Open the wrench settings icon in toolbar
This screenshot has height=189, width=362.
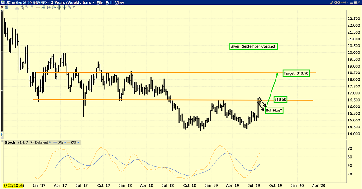(x=70, y=7)
